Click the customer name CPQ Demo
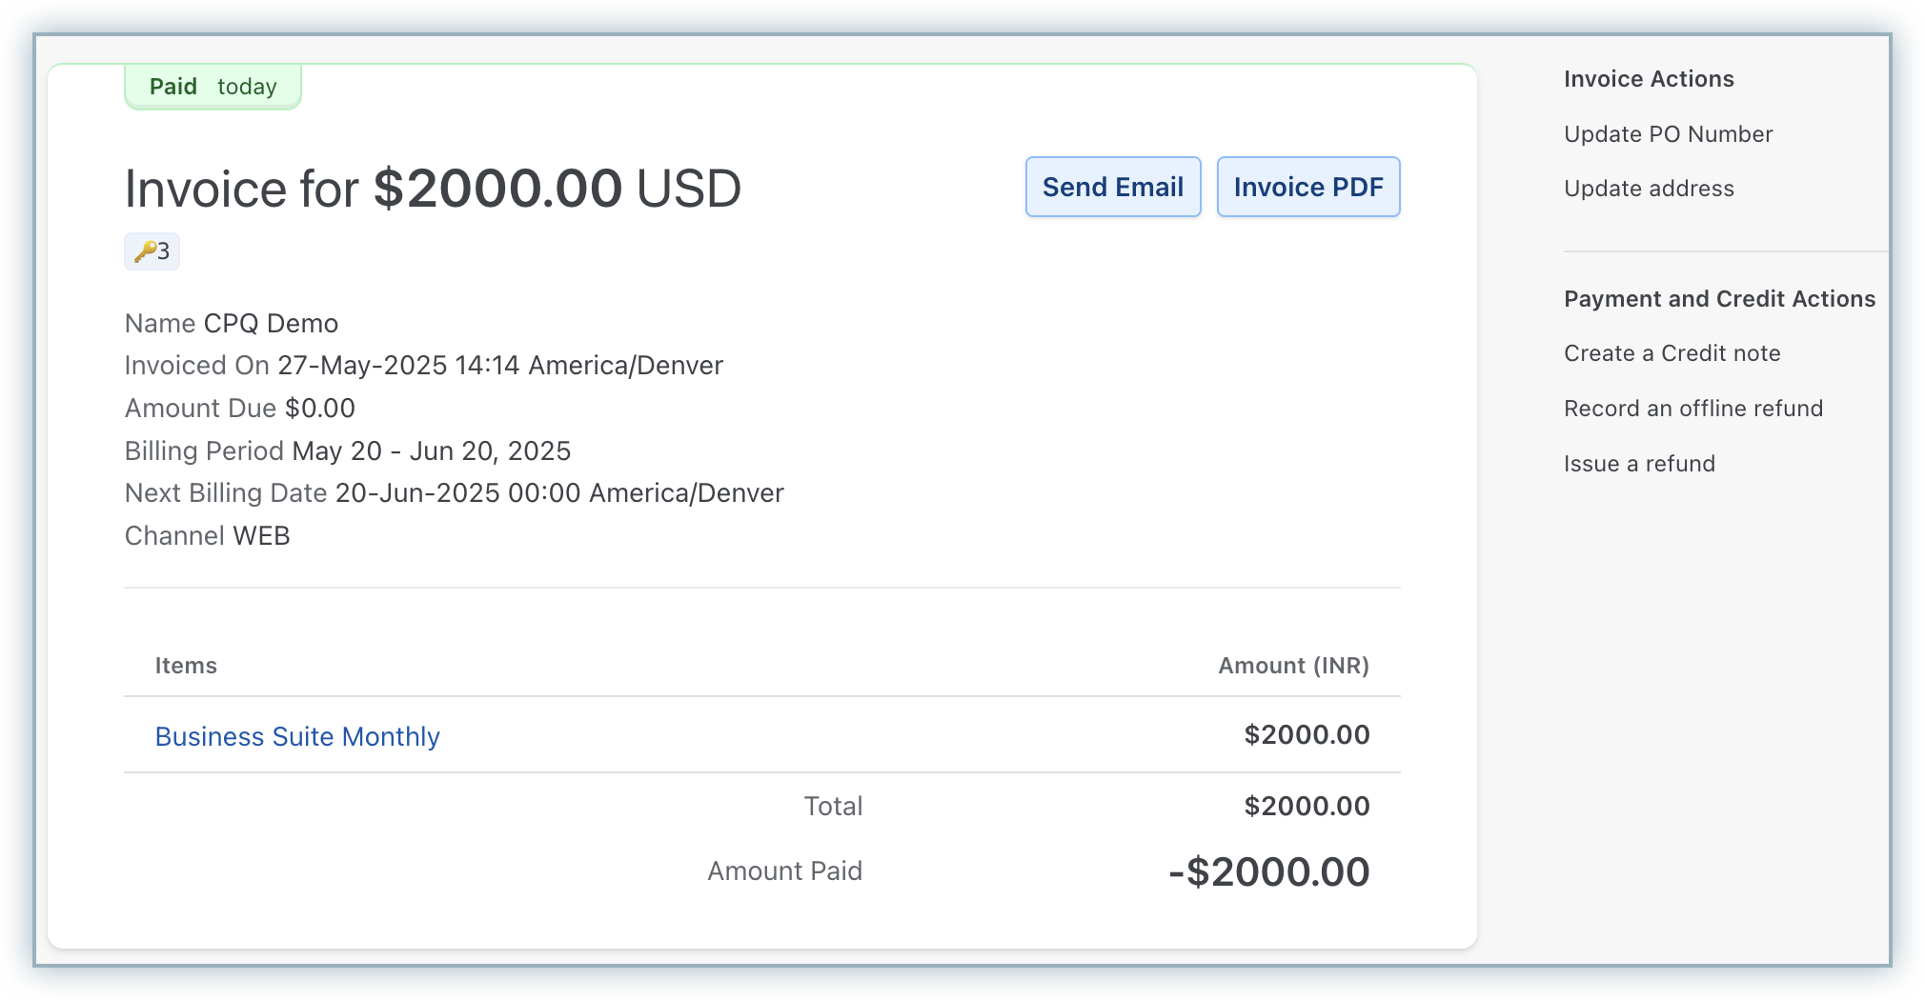This screenshot has height=1000, width=1925. click(x=271, y=324)
